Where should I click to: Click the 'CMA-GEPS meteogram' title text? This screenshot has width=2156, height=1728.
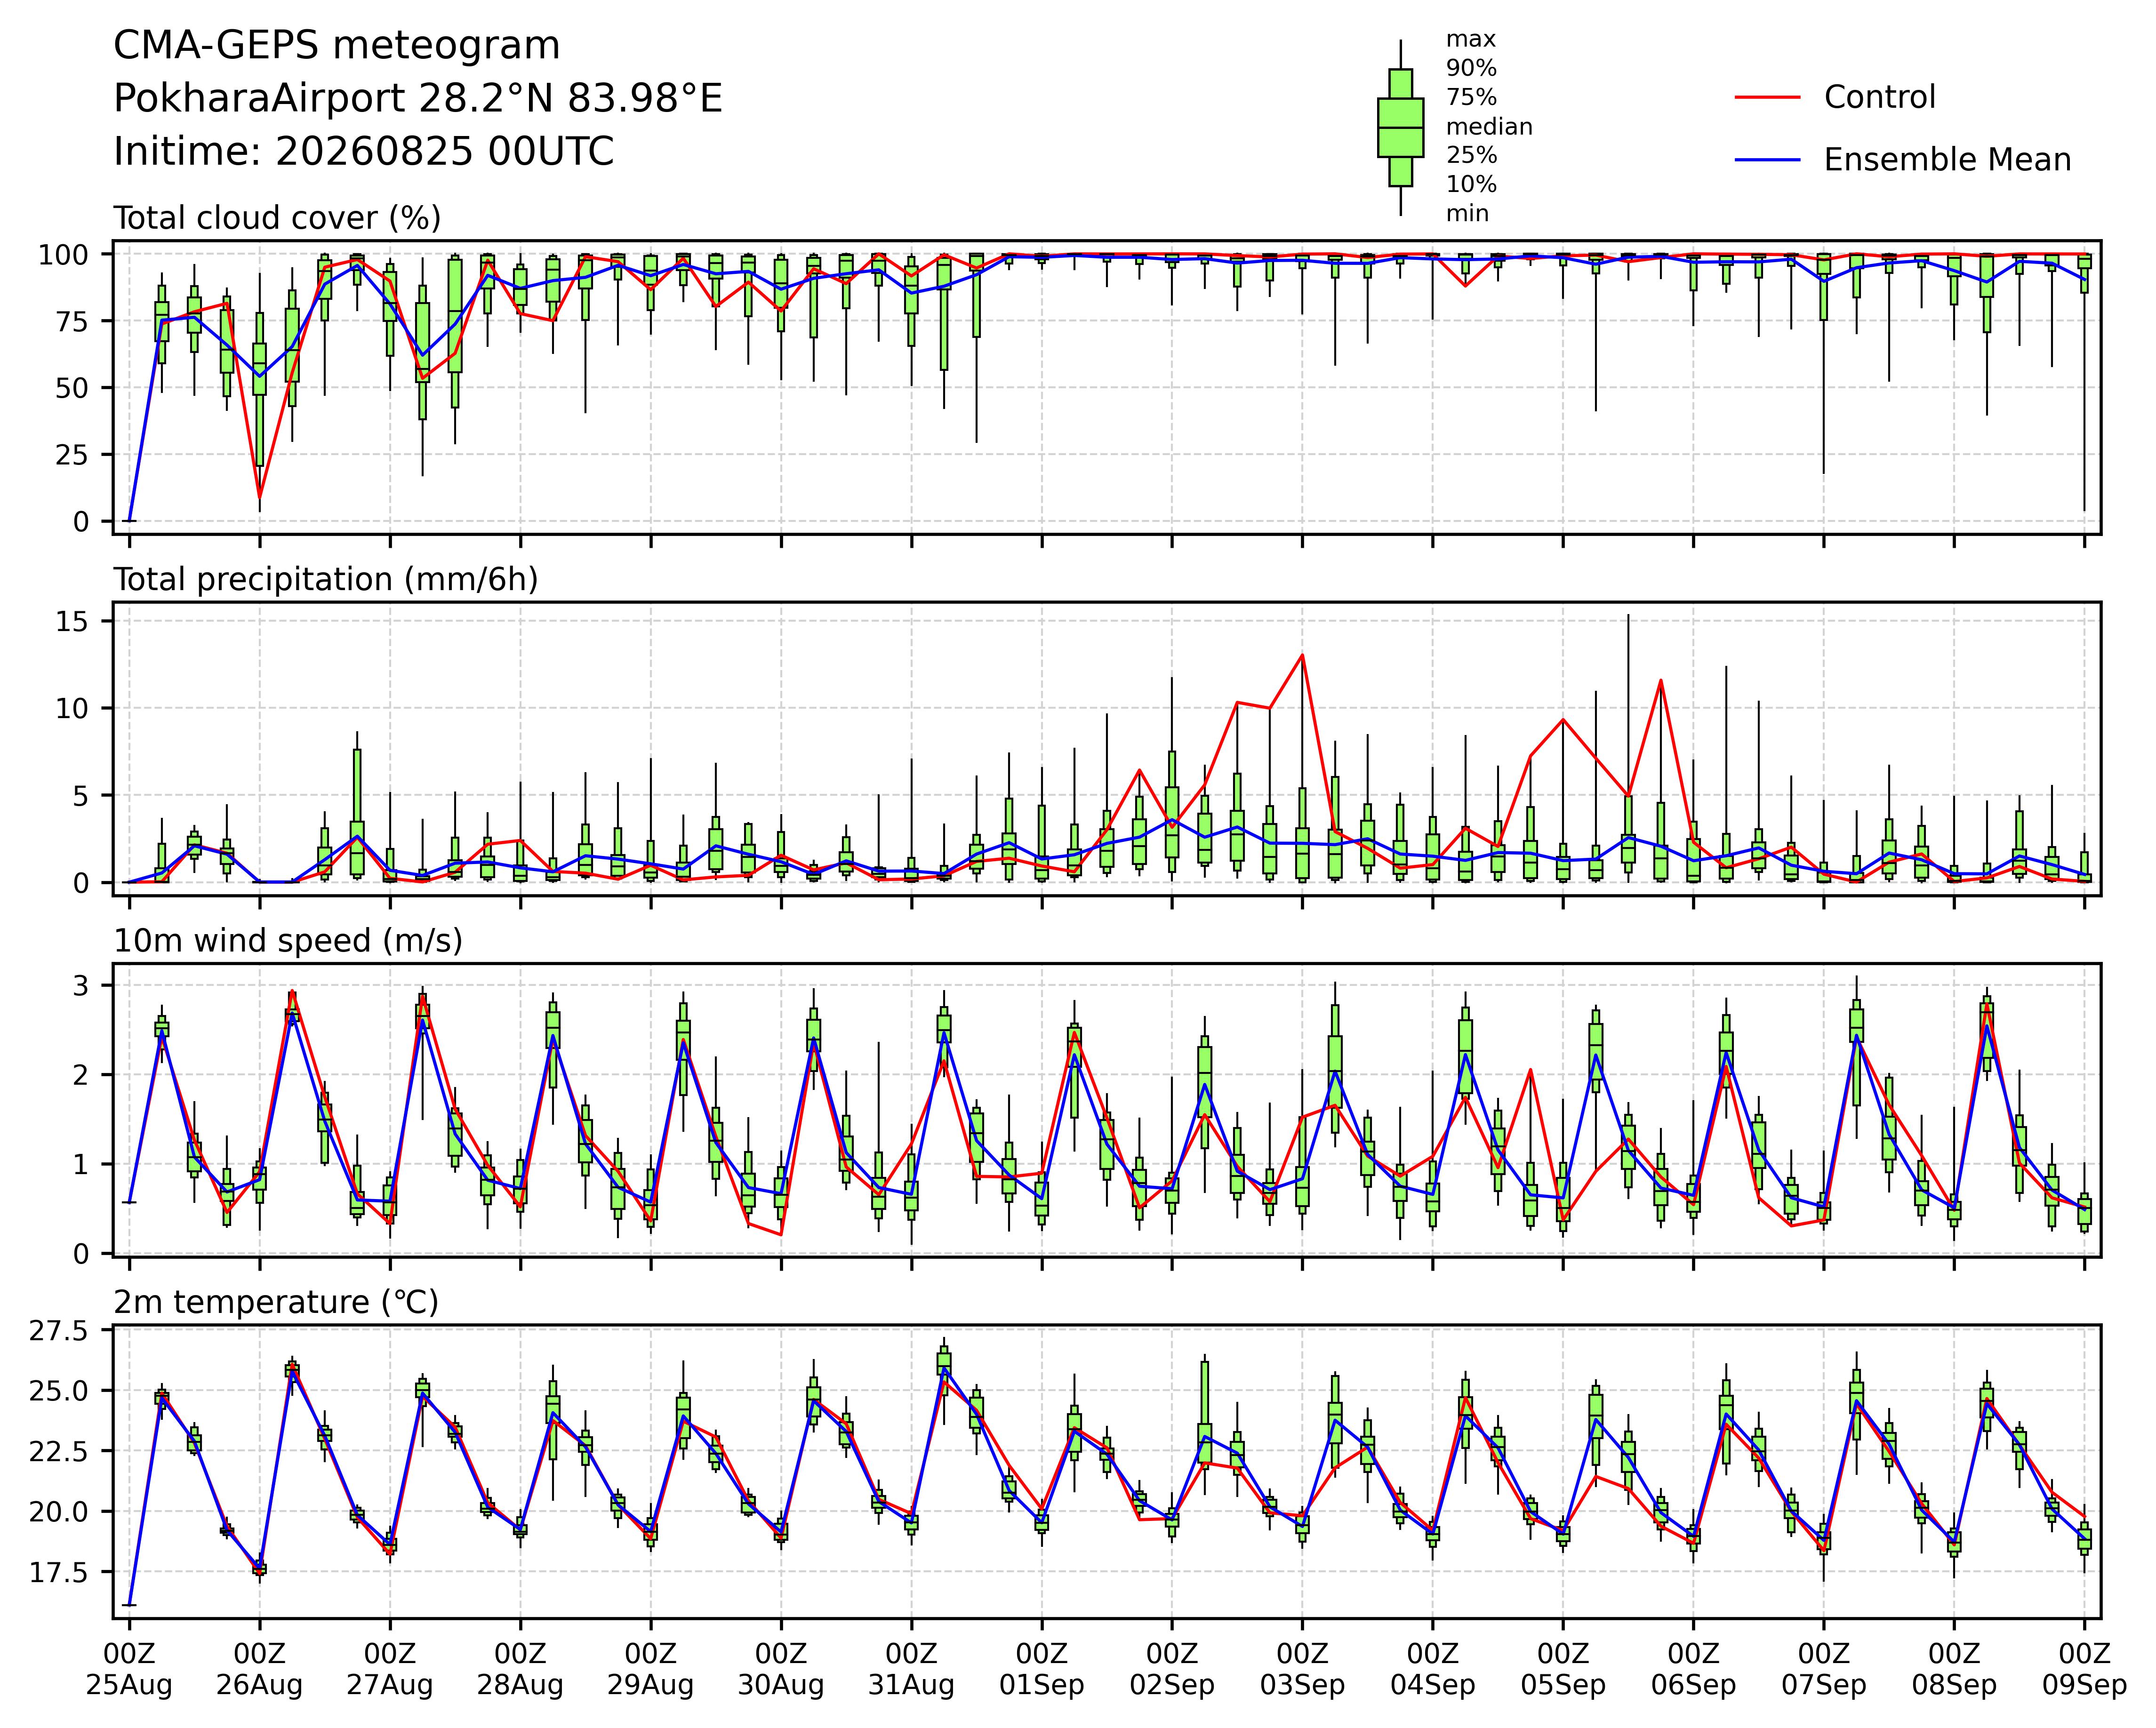336,46
